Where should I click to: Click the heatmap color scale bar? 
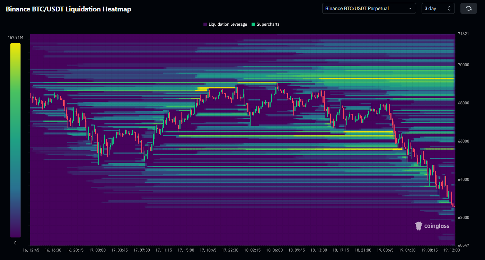(x=15, y=140)
